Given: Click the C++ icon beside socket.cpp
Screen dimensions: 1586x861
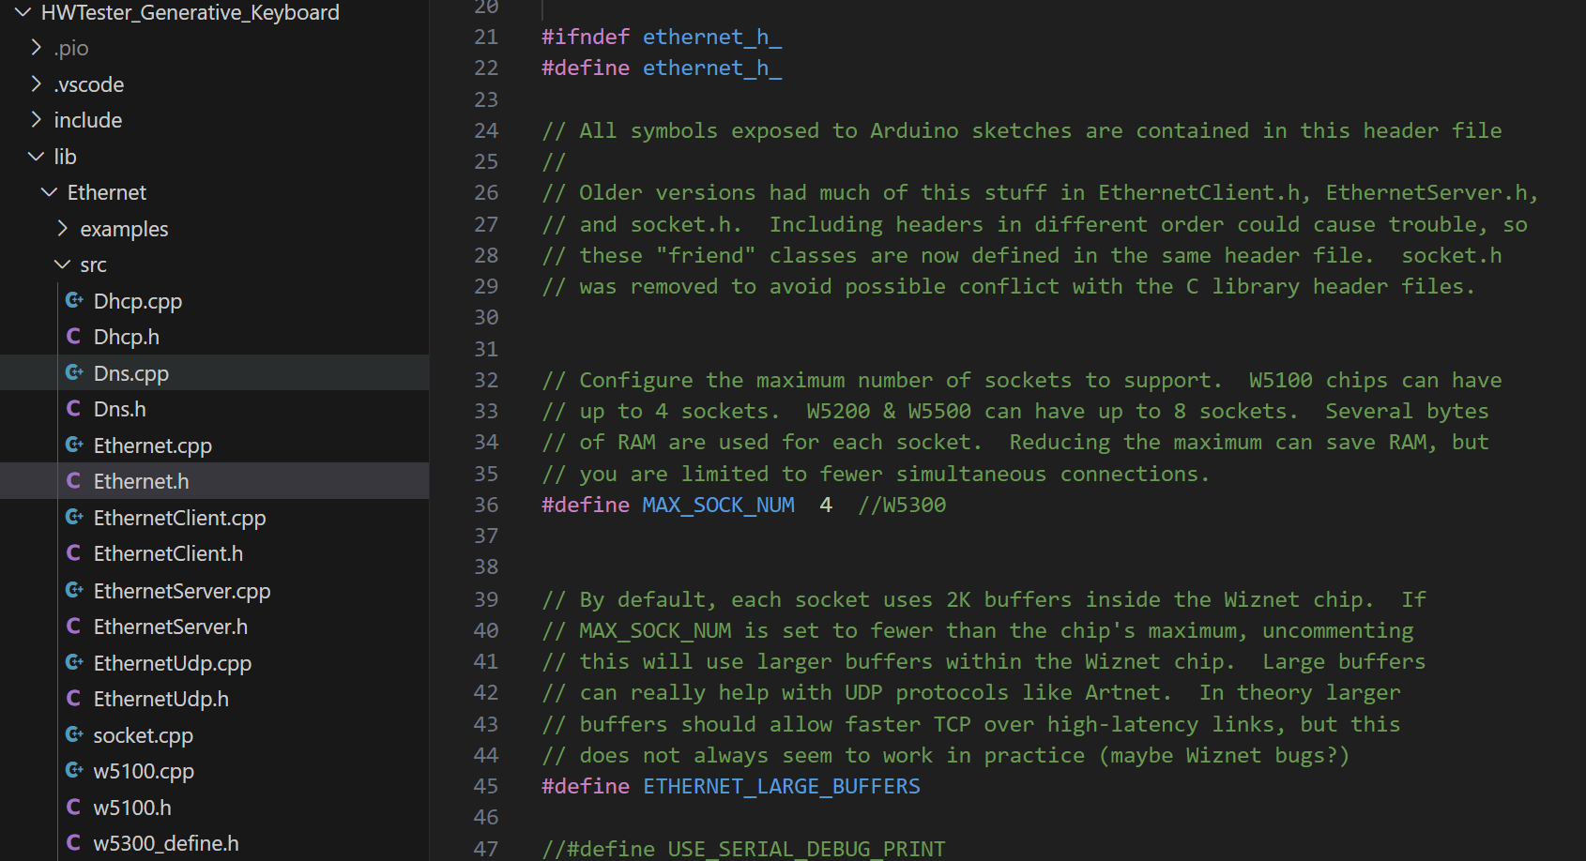Looking at the screenshot, I should click(x=74, y=735).
